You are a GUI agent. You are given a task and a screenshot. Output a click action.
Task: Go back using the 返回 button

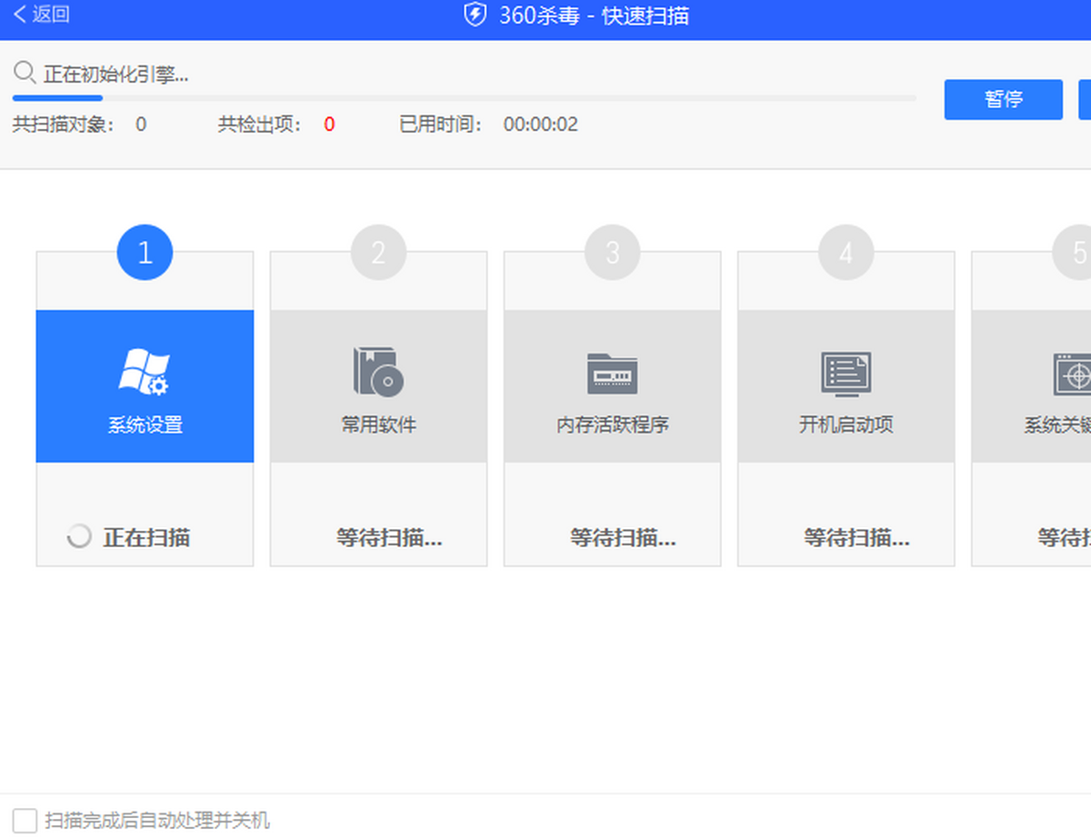coord(41,15)
